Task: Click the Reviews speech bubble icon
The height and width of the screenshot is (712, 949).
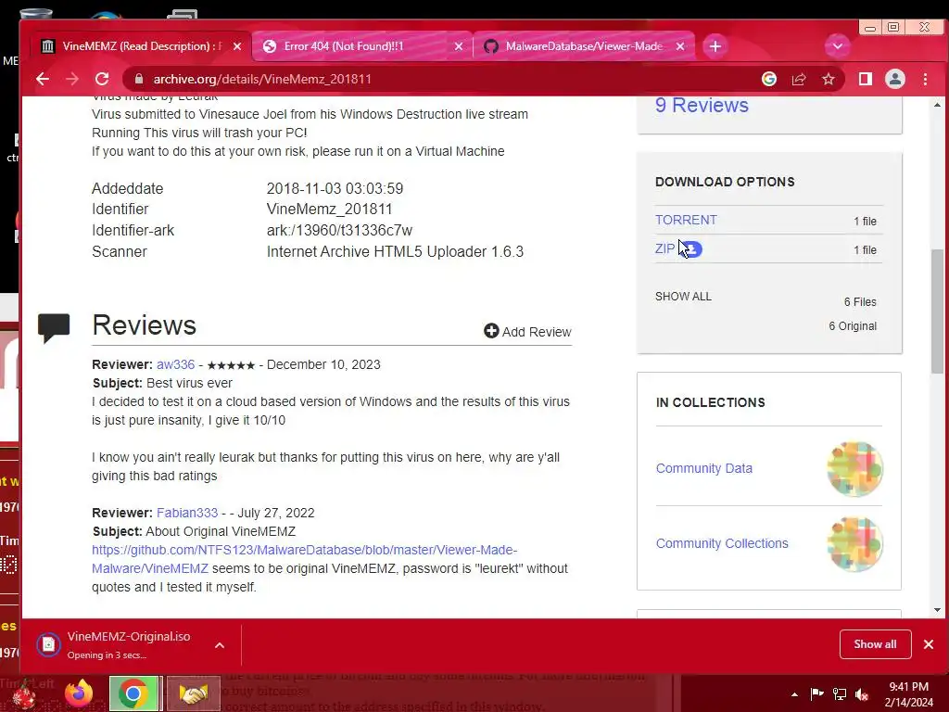Action: coord(54,327)
